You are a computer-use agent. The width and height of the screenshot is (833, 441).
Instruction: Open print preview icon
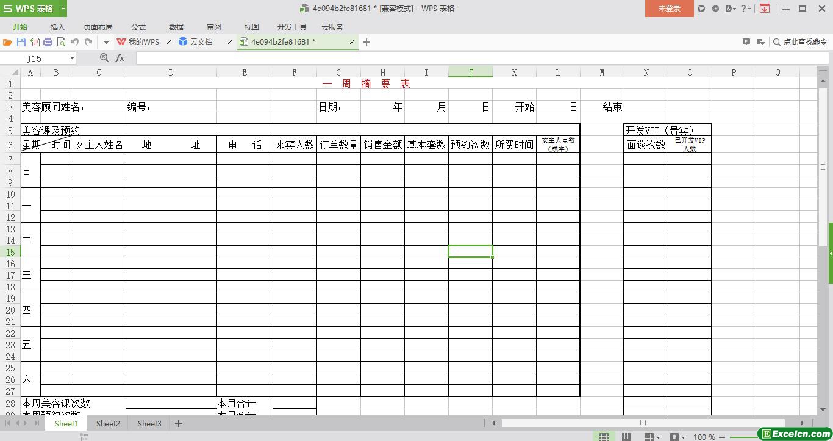pos(61,42)
